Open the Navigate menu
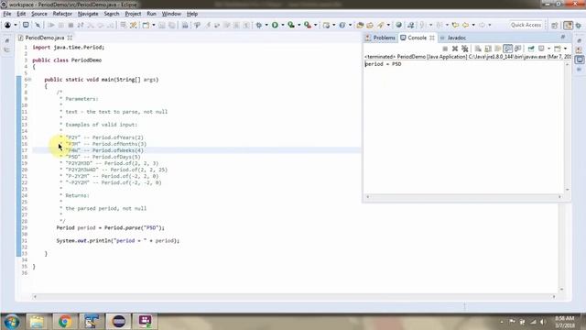The width and height of the screenshot is (586, 330). [88, 14]
